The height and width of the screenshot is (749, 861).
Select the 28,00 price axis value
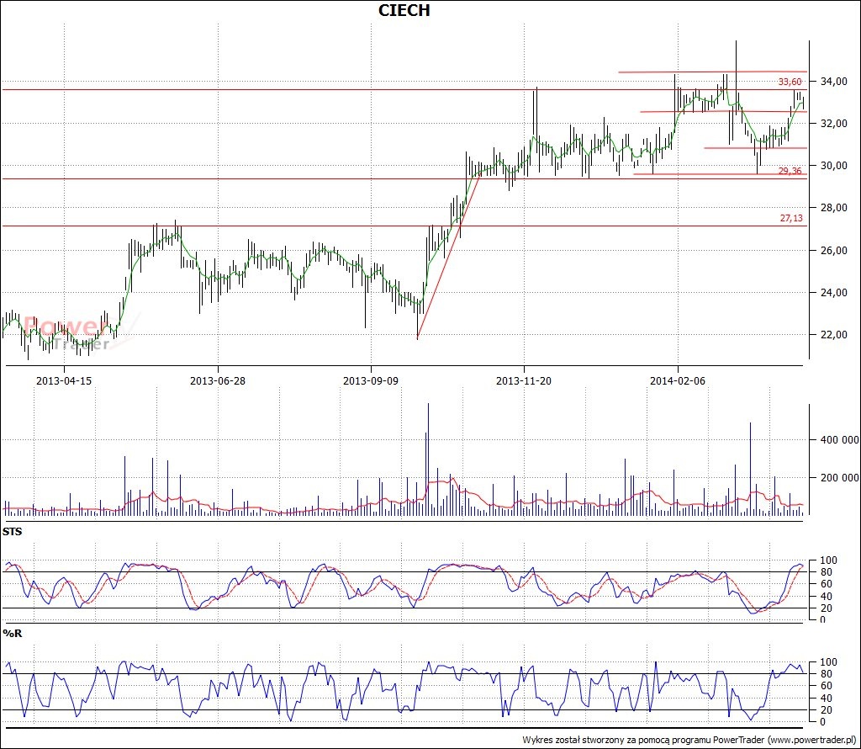[833, 208]
